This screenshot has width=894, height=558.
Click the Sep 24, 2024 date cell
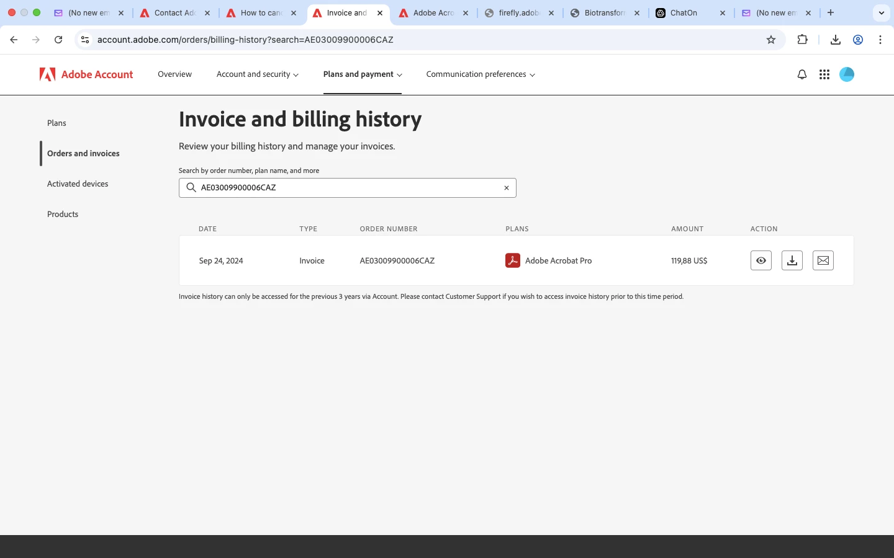221,260
